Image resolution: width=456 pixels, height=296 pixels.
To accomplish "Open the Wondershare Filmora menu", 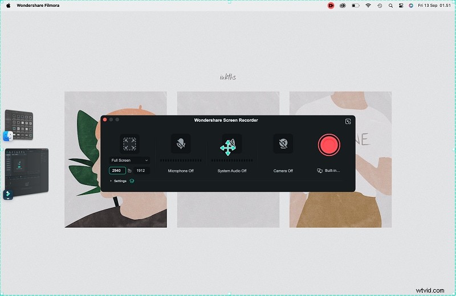I will [x=44, y=5].
